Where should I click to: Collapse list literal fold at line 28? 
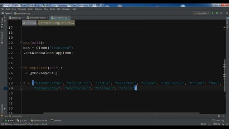coord(21,83)
